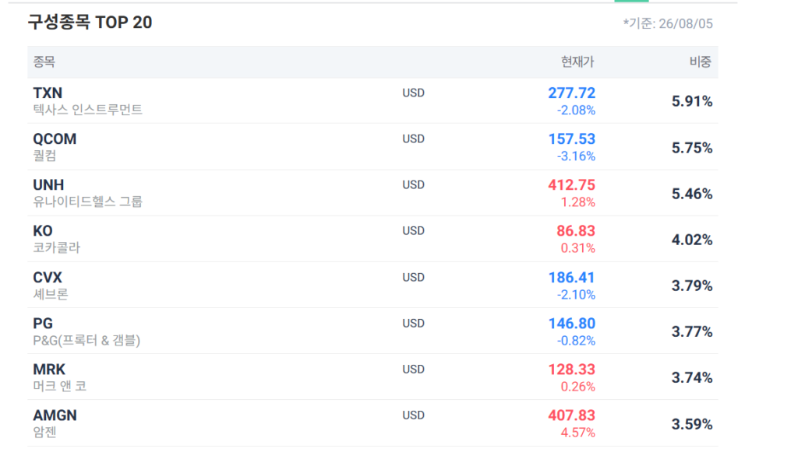This screenshot has height=452, width=798.
Task: Click the 현재가 column header
Action: click(577, 62)
